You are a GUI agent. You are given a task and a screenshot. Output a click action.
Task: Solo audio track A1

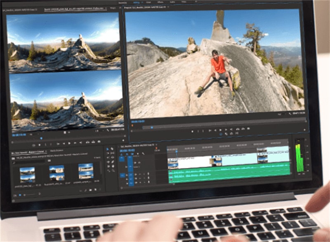pos(144,174)
